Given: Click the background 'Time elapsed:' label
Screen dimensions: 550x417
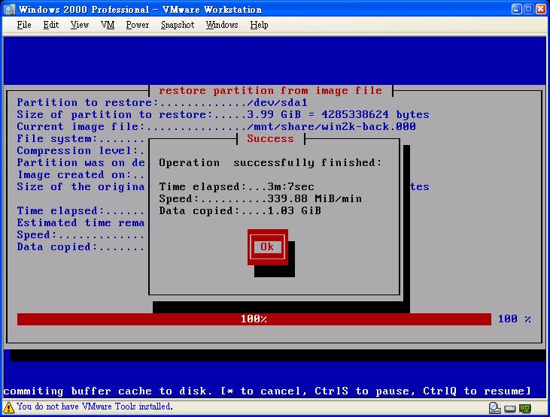Looking at the screenshot, I should [x=60, y=211].
